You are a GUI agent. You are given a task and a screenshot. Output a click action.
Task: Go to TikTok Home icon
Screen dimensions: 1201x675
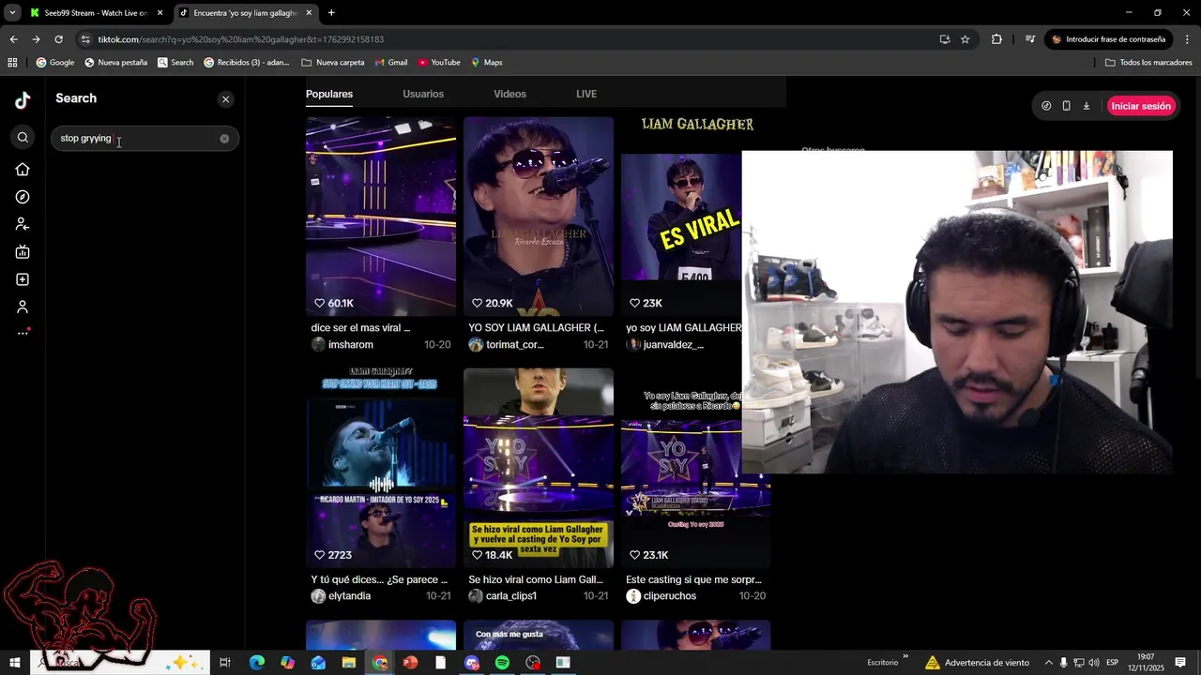[23, 170]
